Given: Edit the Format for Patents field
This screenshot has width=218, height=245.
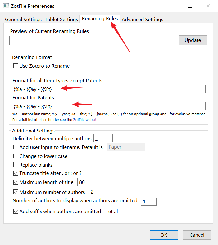Looking at the screenshot, I should tap(109, 106).
